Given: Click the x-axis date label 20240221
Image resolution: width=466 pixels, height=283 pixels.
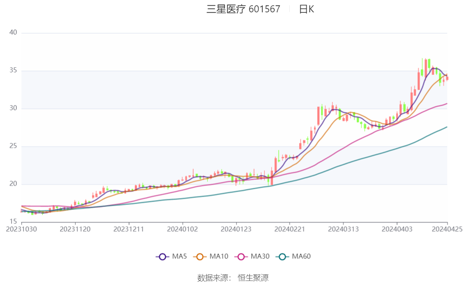Looking at the screenshot, I should tap(289, 229).
